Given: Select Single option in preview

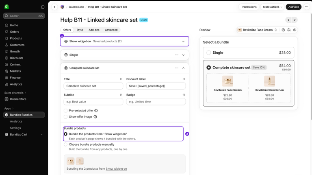Looking at the screenshot, I should point(208,52).
